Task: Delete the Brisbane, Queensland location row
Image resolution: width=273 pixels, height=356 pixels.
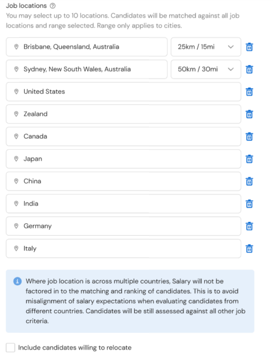Action: [x=249, y=47]
